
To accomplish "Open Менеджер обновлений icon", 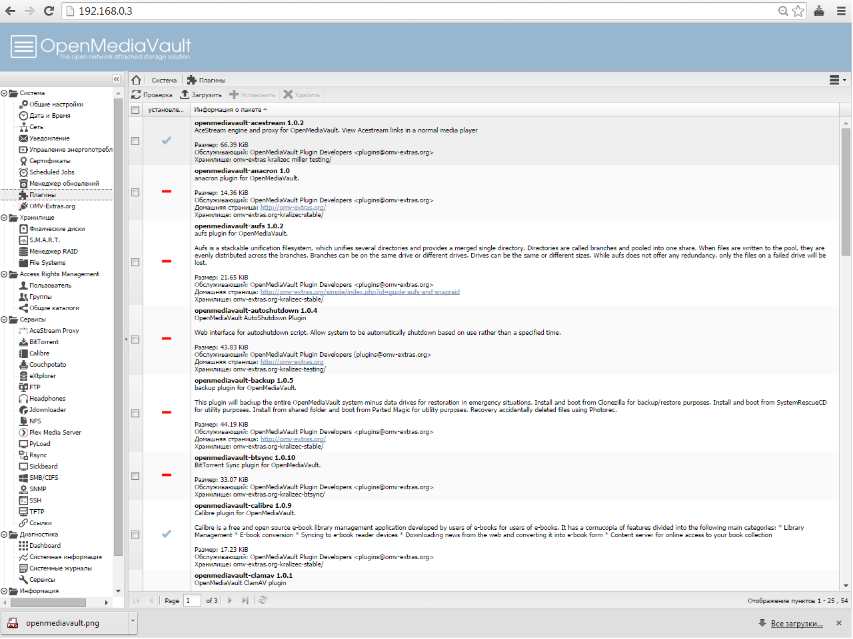I will pos(23,184).
